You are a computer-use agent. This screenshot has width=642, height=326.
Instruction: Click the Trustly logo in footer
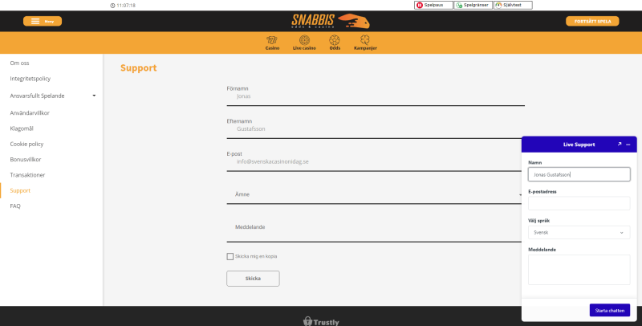point(322,321)
